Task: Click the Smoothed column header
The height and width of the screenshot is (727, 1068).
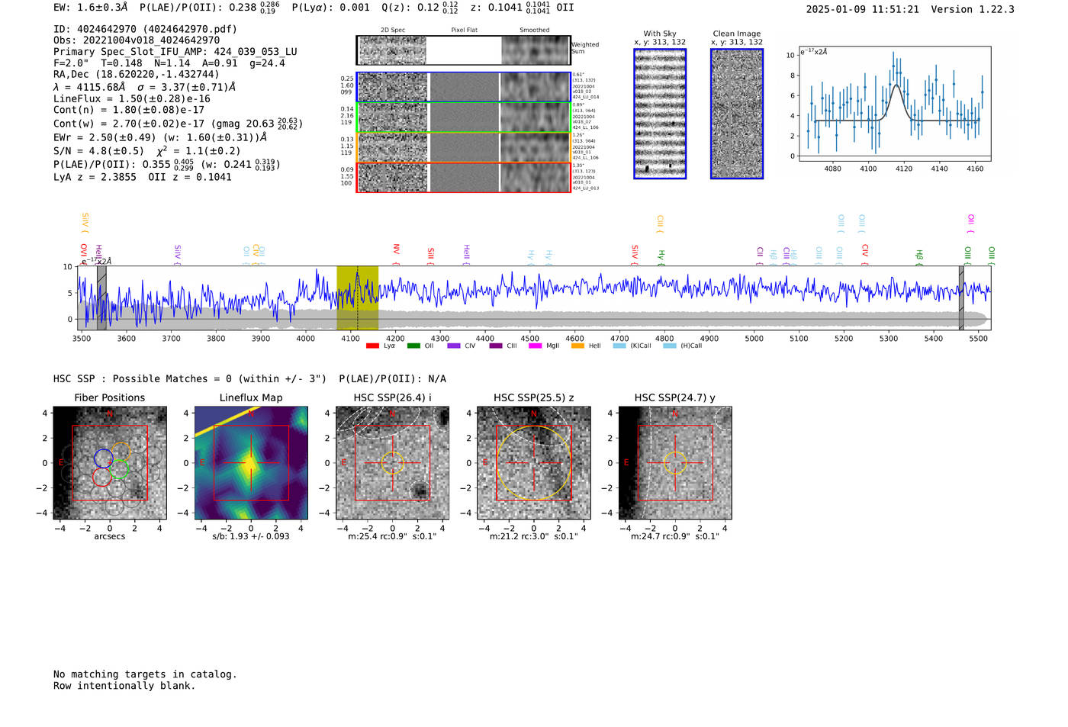Action: (534, 31)
